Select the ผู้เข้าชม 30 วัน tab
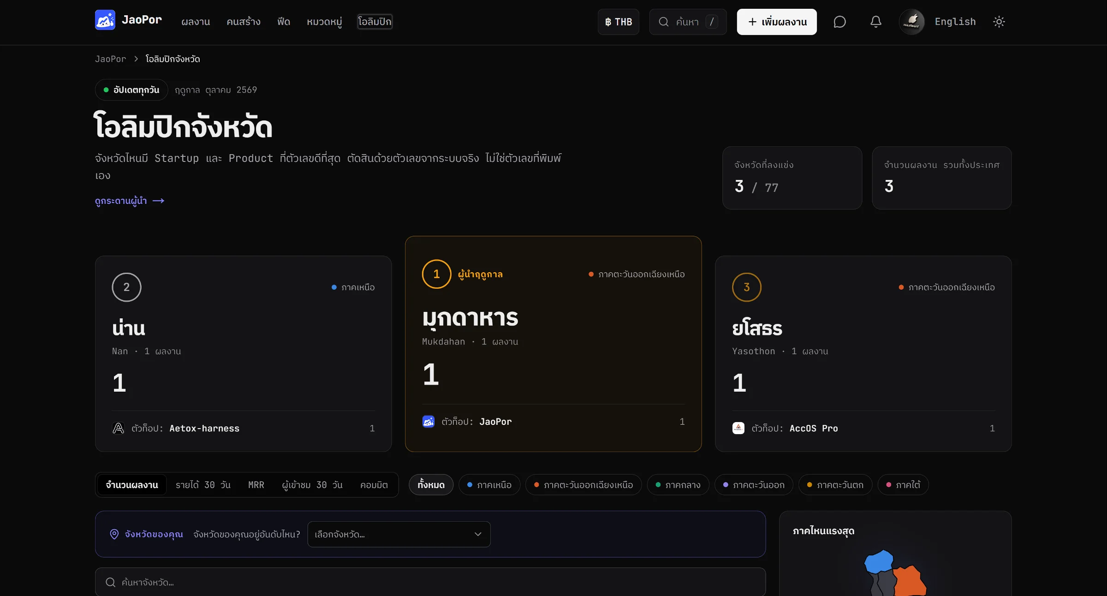This screenshot has height=596, width=1107. (312, 485)
